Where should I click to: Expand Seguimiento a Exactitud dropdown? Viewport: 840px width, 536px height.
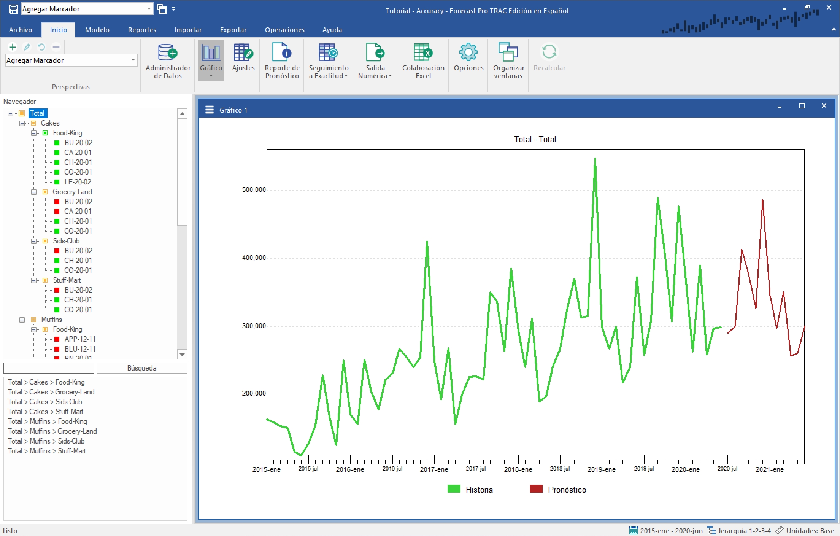click(x=346, y=76)
